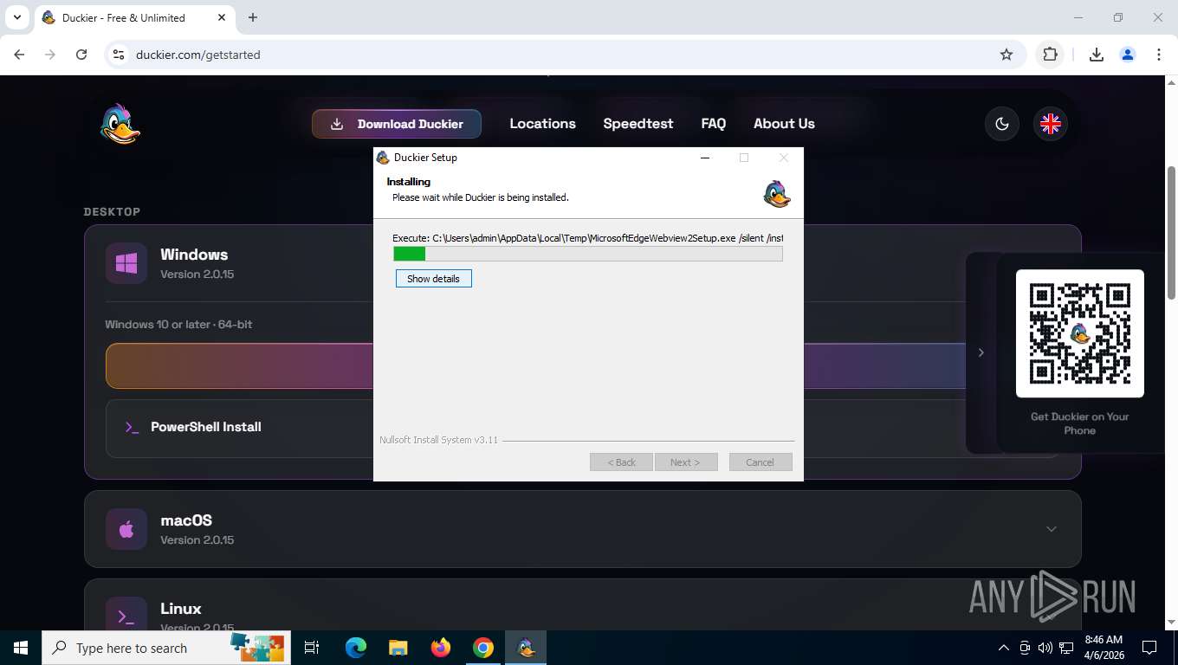Open a new Chrome tab

[x=253, y=17]
